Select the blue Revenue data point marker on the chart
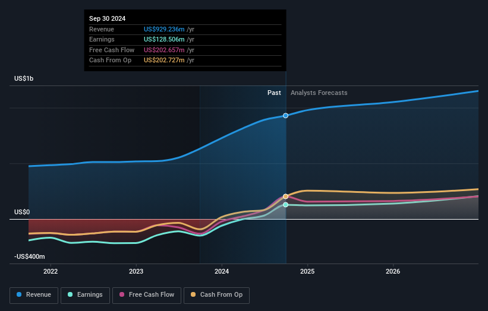The width and height of the screenshot is (488, 311). 286,115
